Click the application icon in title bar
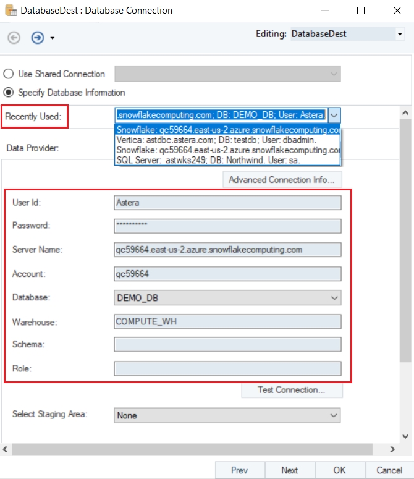This screenshot has height=479, width=414. (8, 11)
